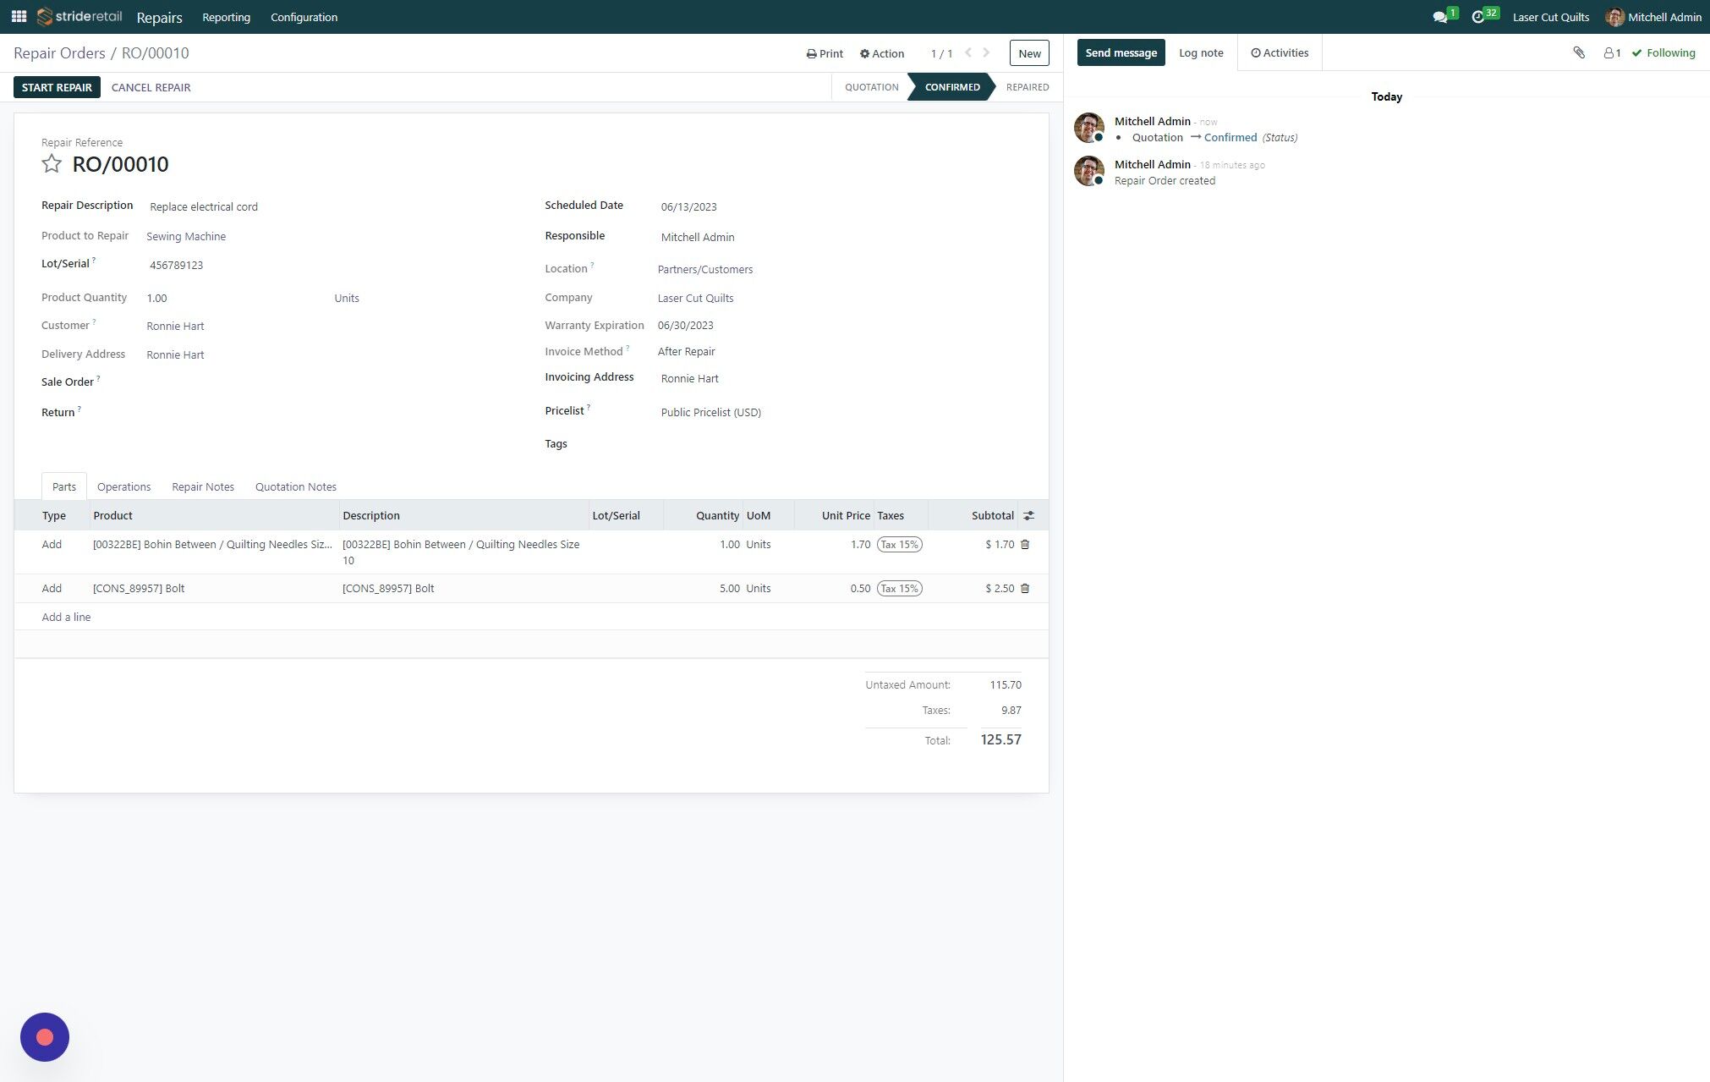Go to next record arrow
Image resolution: width=1710 pixels, height=1082 pixels.
click(x=986, y=52)
